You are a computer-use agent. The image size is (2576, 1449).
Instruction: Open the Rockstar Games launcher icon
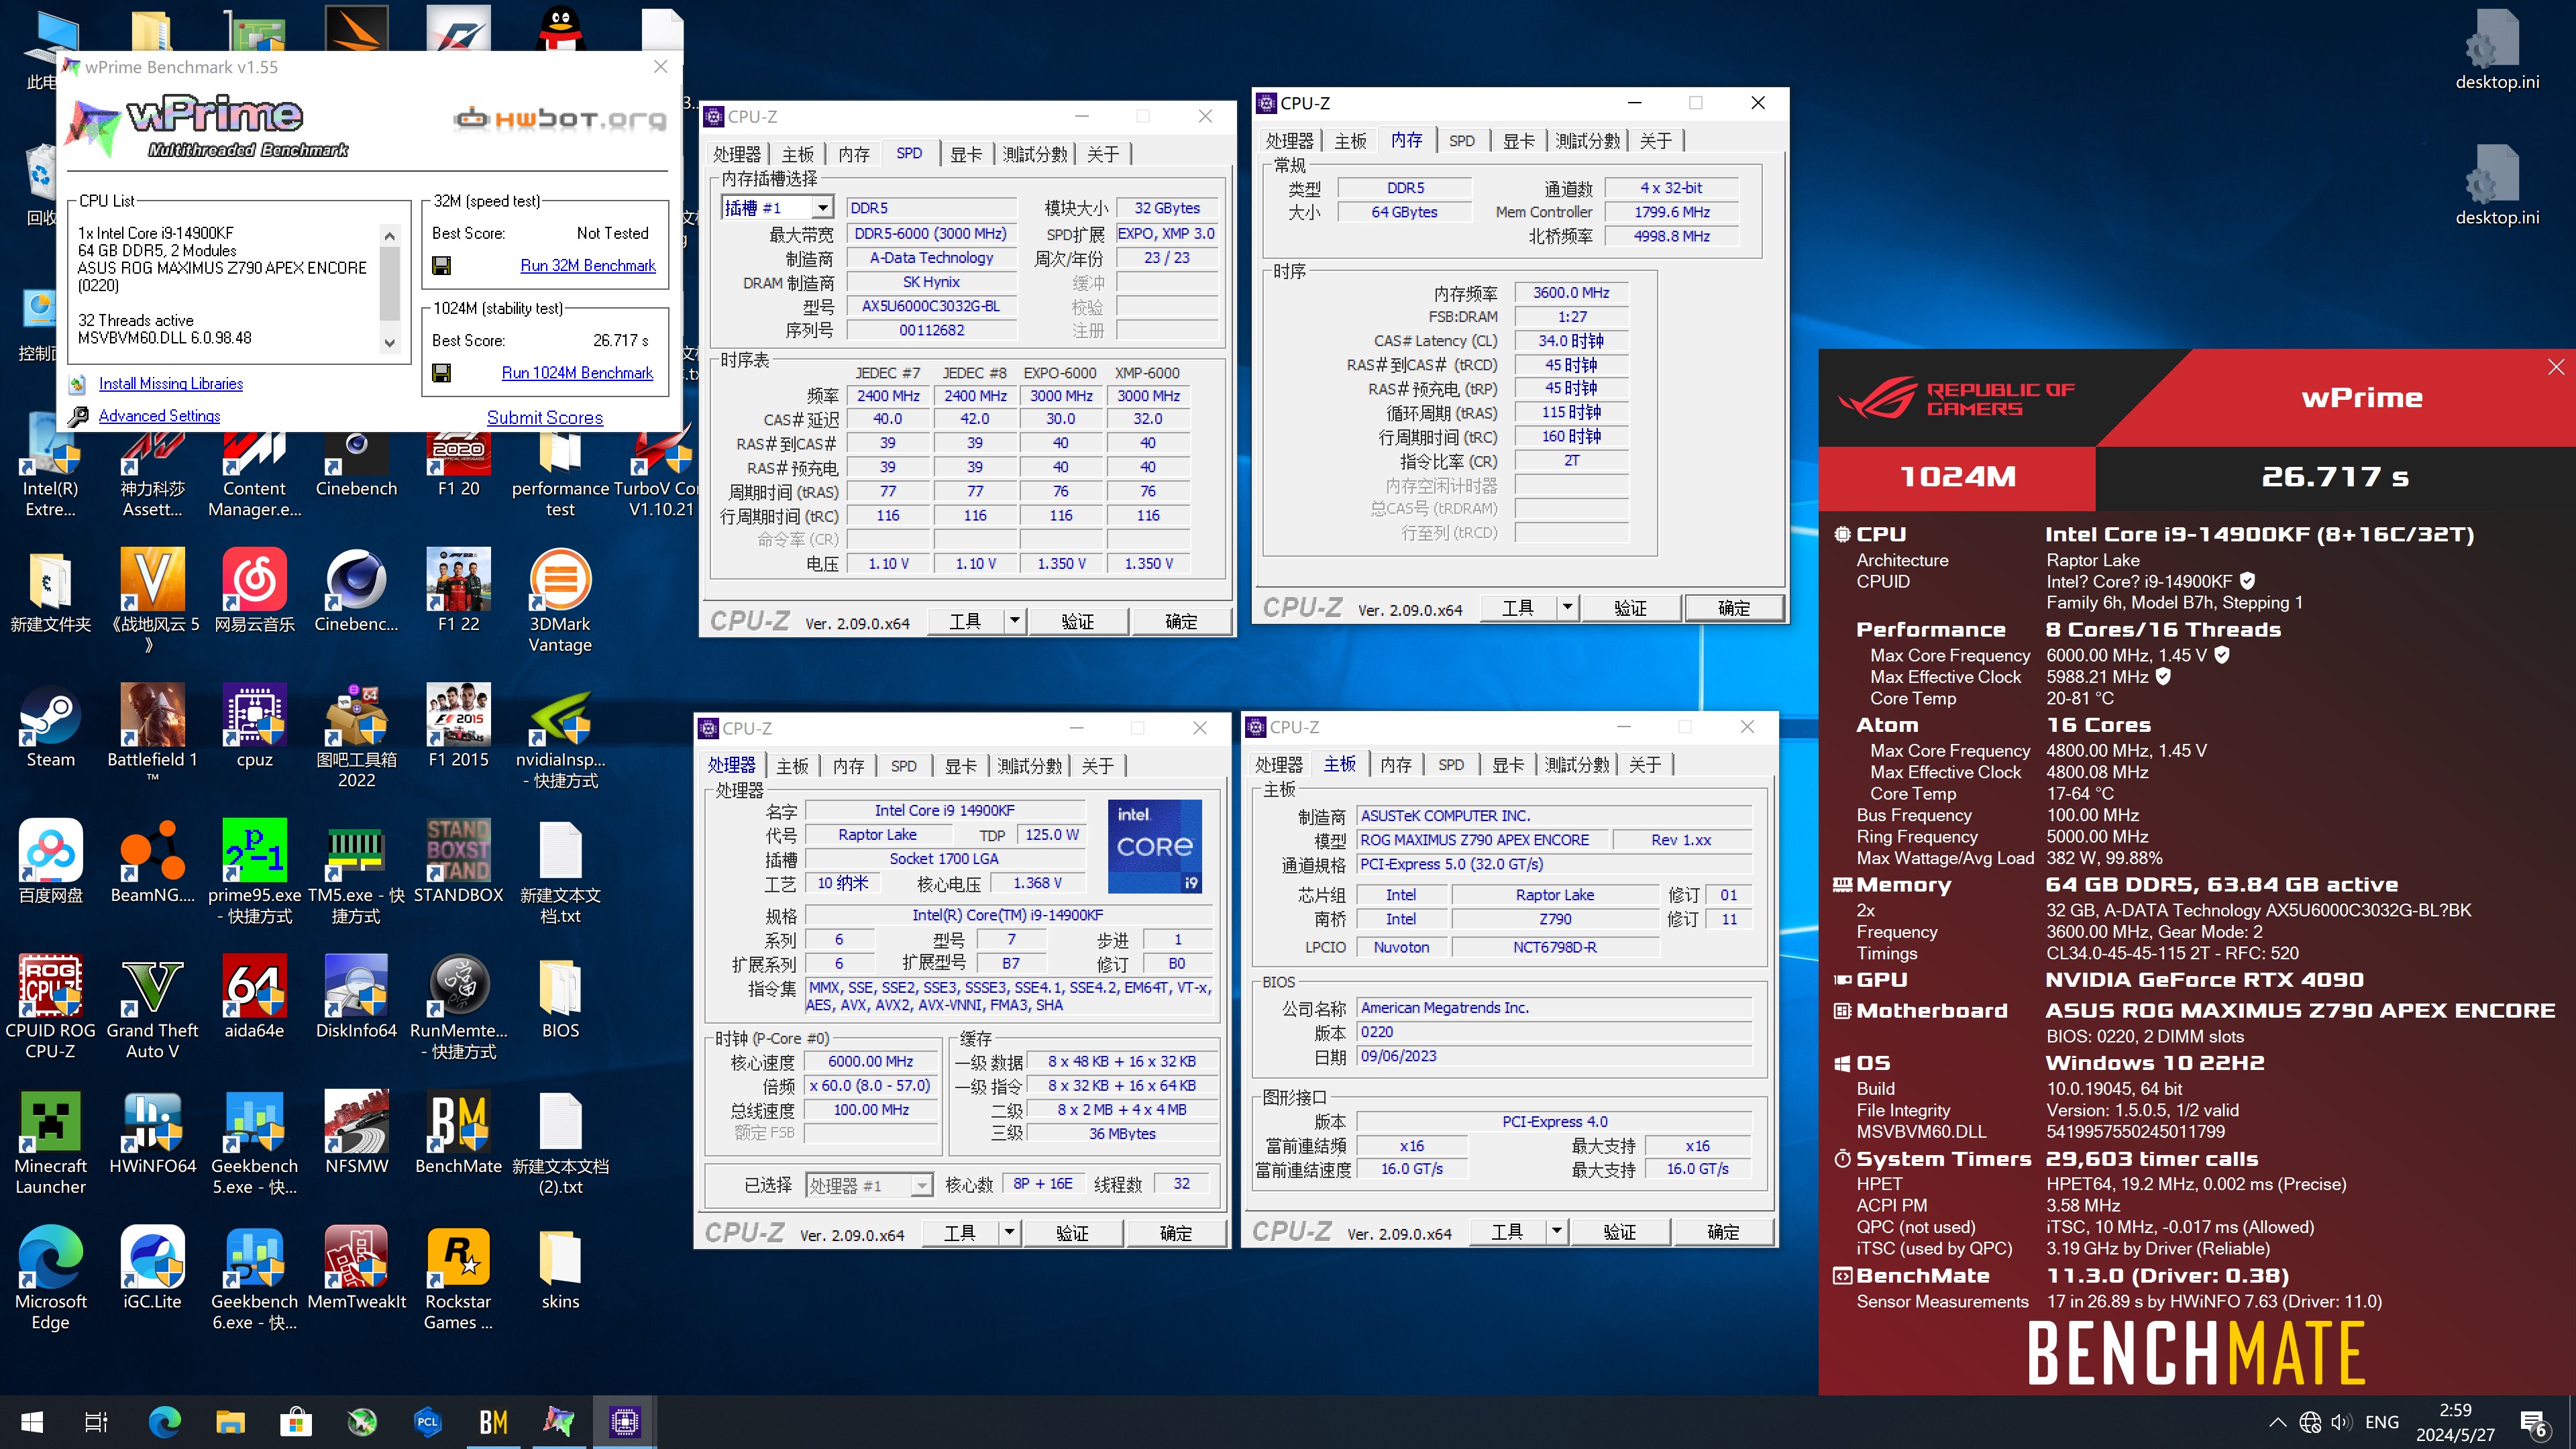point(458,1279)
